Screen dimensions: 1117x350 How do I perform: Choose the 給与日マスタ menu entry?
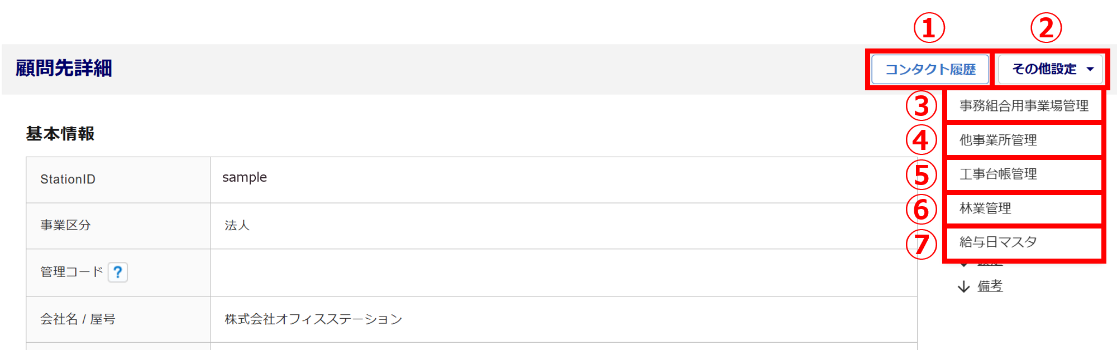[998, 242]
